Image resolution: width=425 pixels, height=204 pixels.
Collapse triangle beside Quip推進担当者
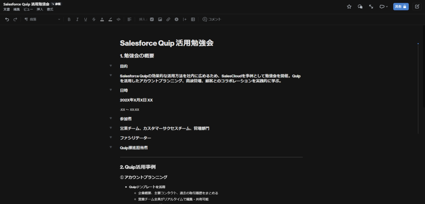110,147
